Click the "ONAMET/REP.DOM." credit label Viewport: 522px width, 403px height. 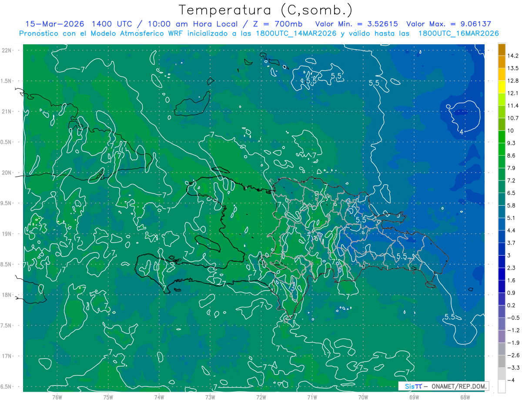(458, 386)
